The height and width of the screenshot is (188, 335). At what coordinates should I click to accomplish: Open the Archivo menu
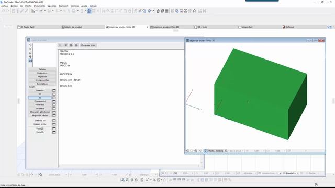coord(5,6)
